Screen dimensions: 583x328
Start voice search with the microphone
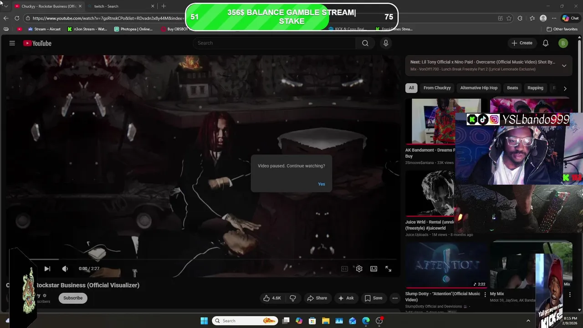click(x=386, y=43)
